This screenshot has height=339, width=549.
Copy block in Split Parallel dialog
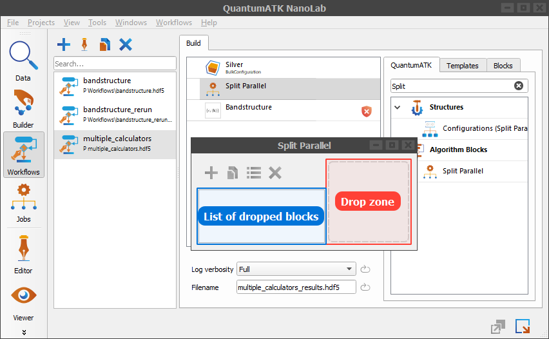[233, 173]
